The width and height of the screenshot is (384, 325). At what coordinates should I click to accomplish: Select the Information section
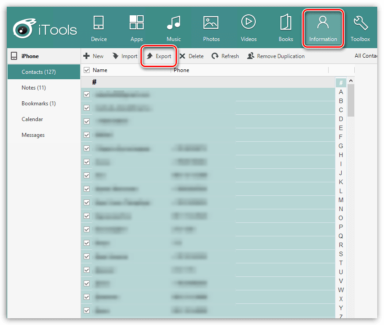pyautogui.click(x=323, y=28)
